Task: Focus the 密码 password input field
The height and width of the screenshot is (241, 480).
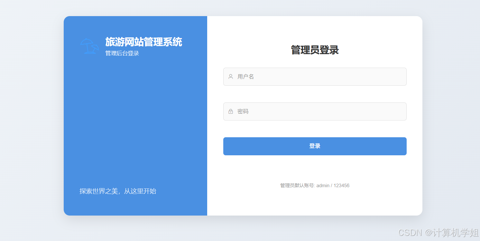Action: point(315,111)
